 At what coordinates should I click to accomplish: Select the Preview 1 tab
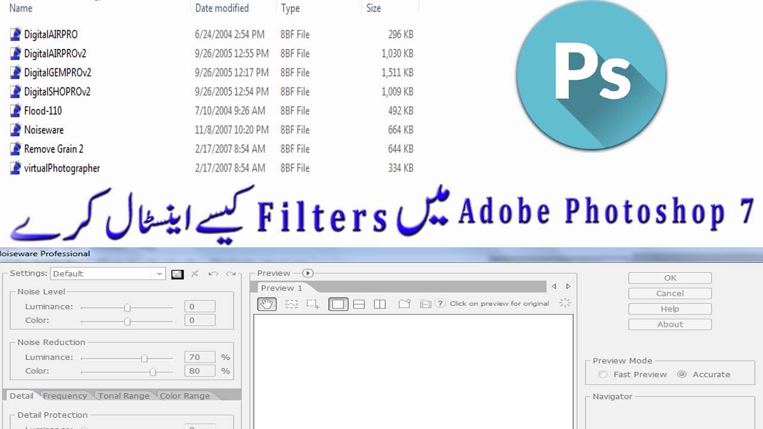(x=281, y=288)
